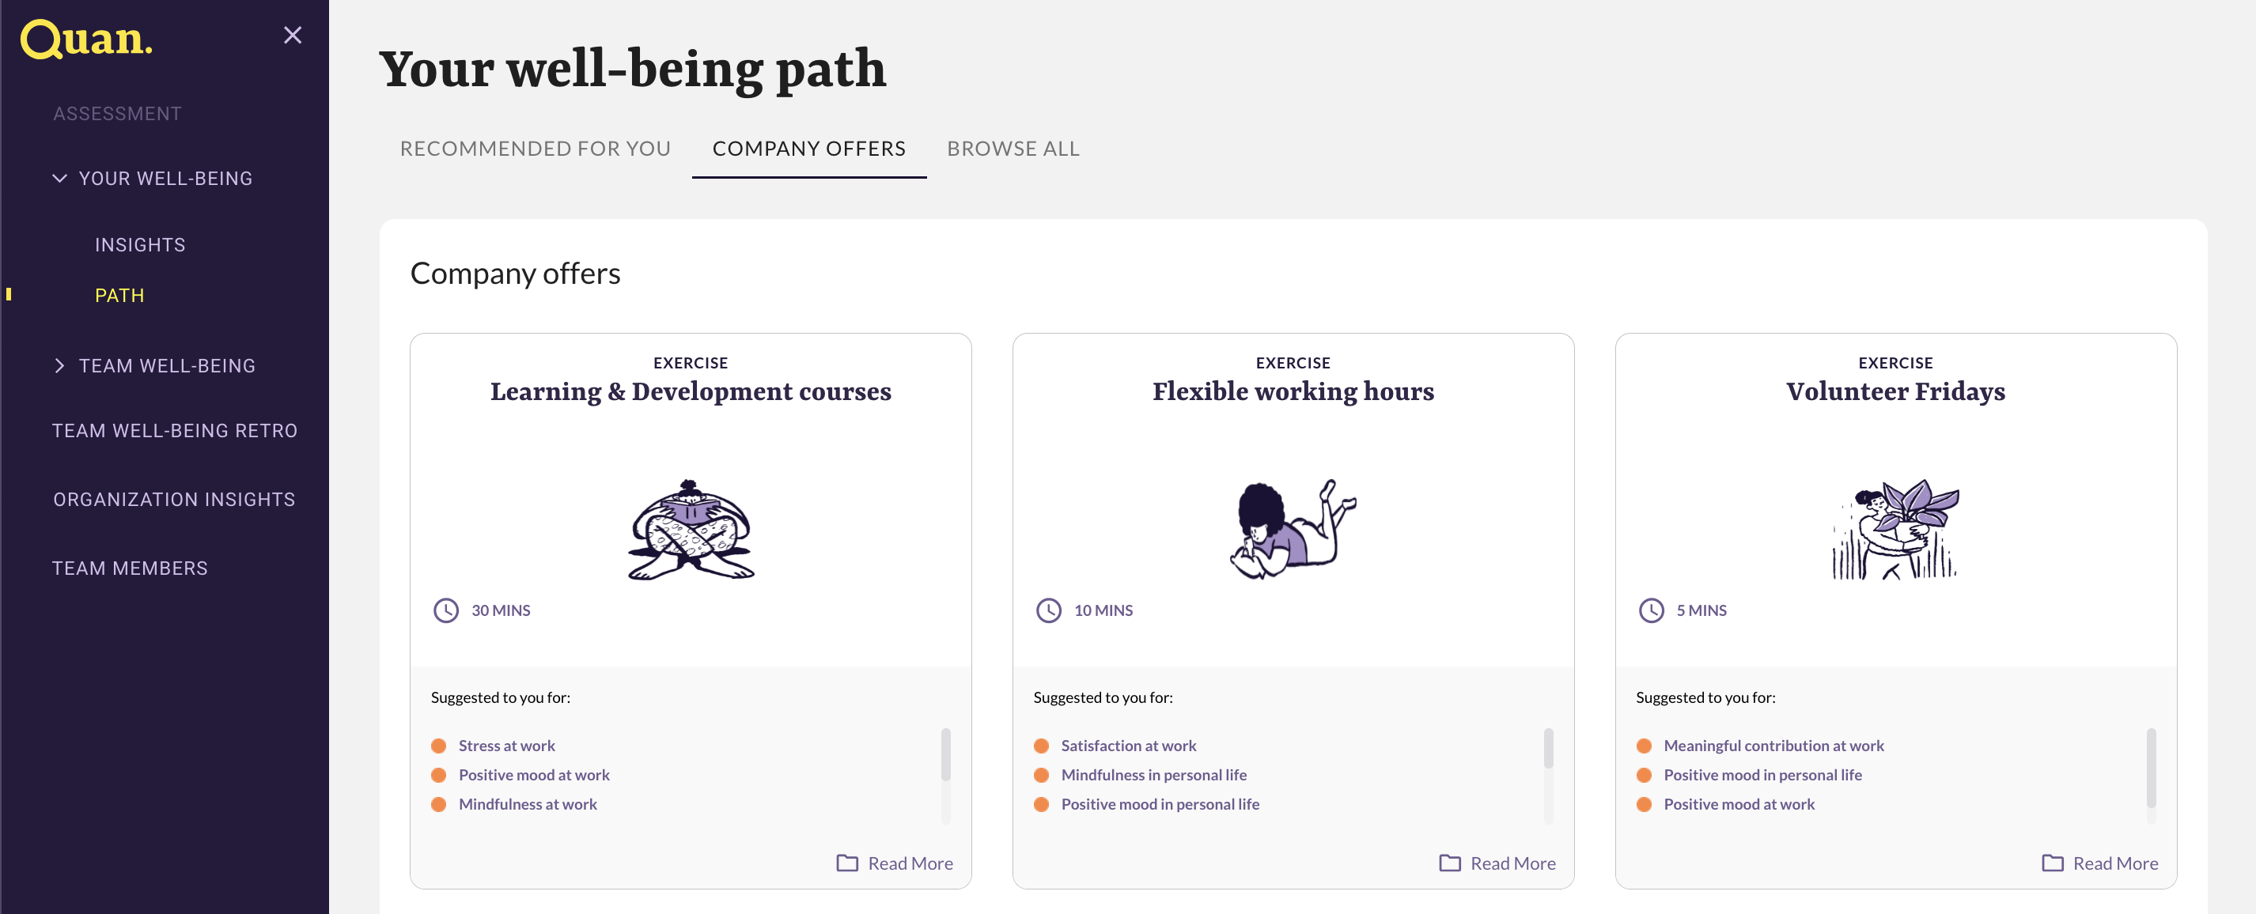Navigate to Organization Insights section
The height and width of the screenshot is (914, 2256).
(172, 499)
